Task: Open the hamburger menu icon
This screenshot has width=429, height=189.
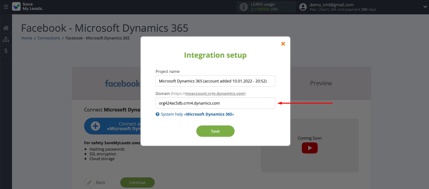Action: 6,7
